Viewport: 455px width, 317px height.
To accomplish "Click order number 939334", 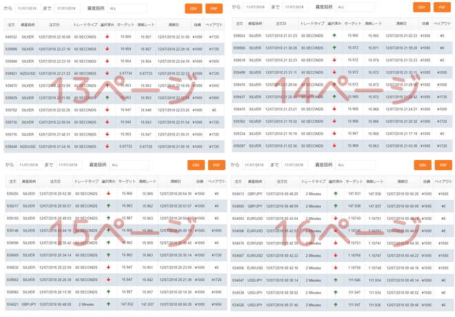I will click(239, 134).
